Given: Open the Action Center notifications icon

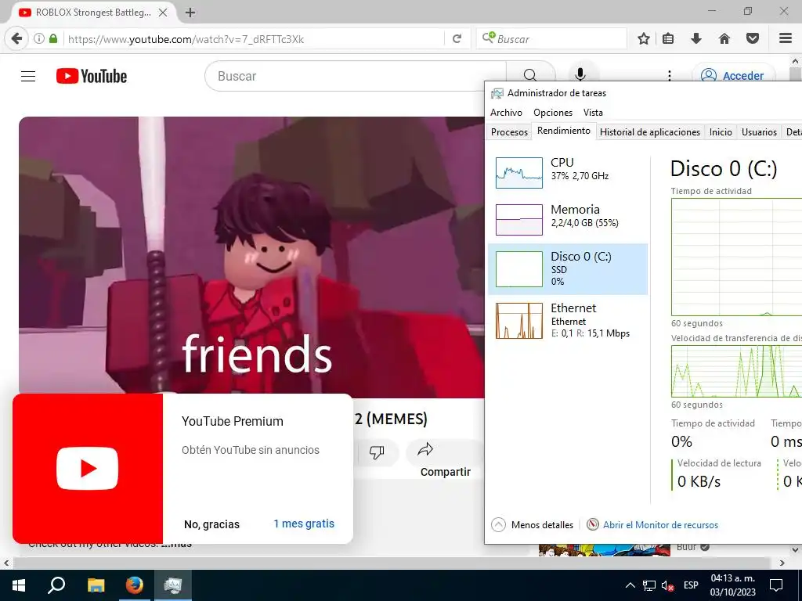Looking at the screenshot, I should 776,585.
